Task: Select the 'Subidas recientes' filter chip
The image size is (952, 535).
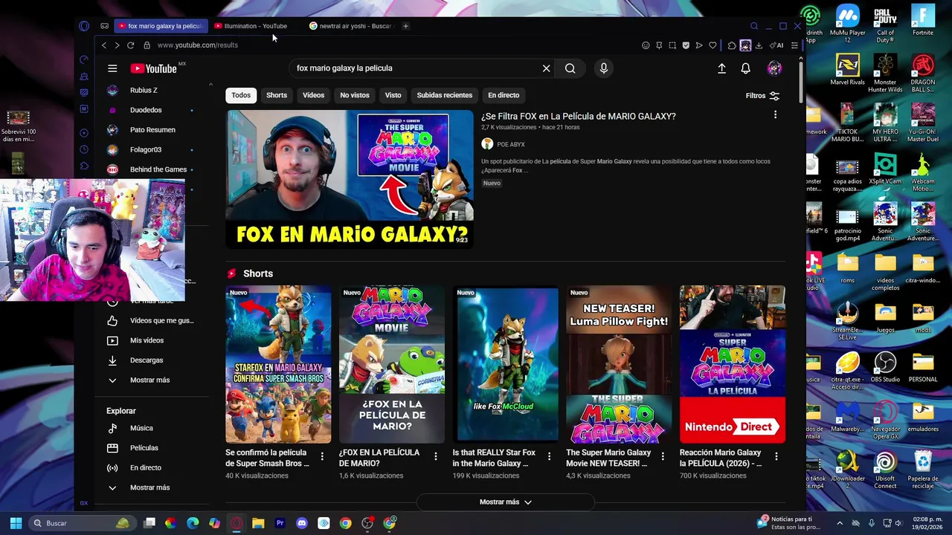Action: pos(444,95)
